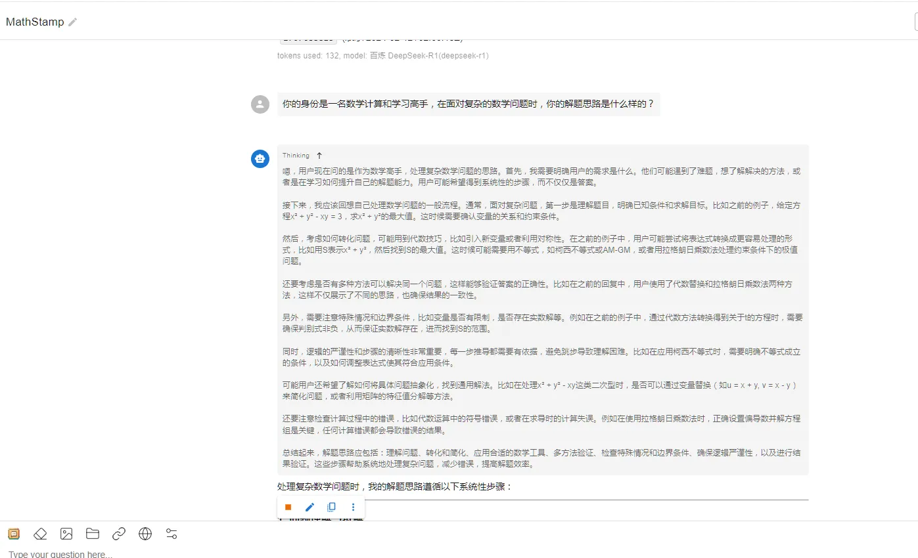The width and height of the screenshot is (918, 558).
Task: Click the answer line '处理复杂数学问题时，我的解题思路'
Action: click(394, 487)
